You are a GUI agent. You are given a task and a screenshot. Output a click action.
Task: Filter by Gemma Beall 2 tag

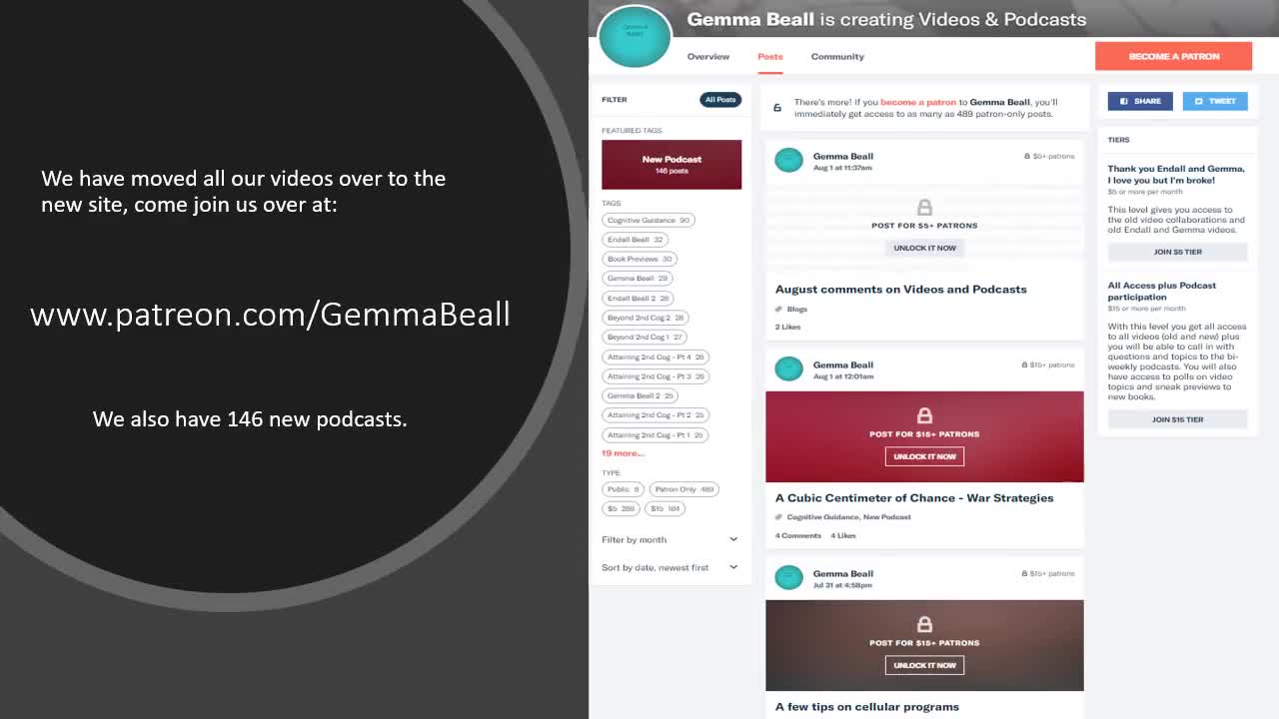[x=639, y=395]
